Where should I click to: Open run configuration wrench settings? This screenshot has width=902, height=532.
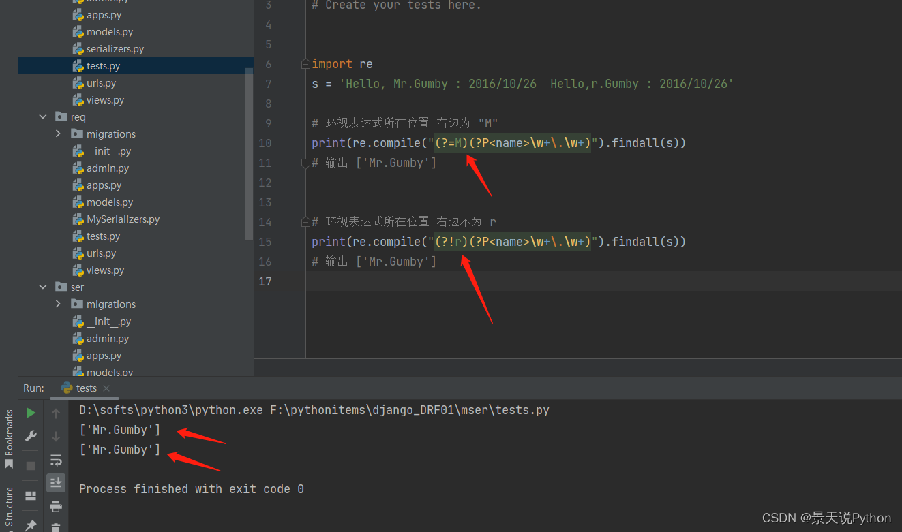(31, 436)
